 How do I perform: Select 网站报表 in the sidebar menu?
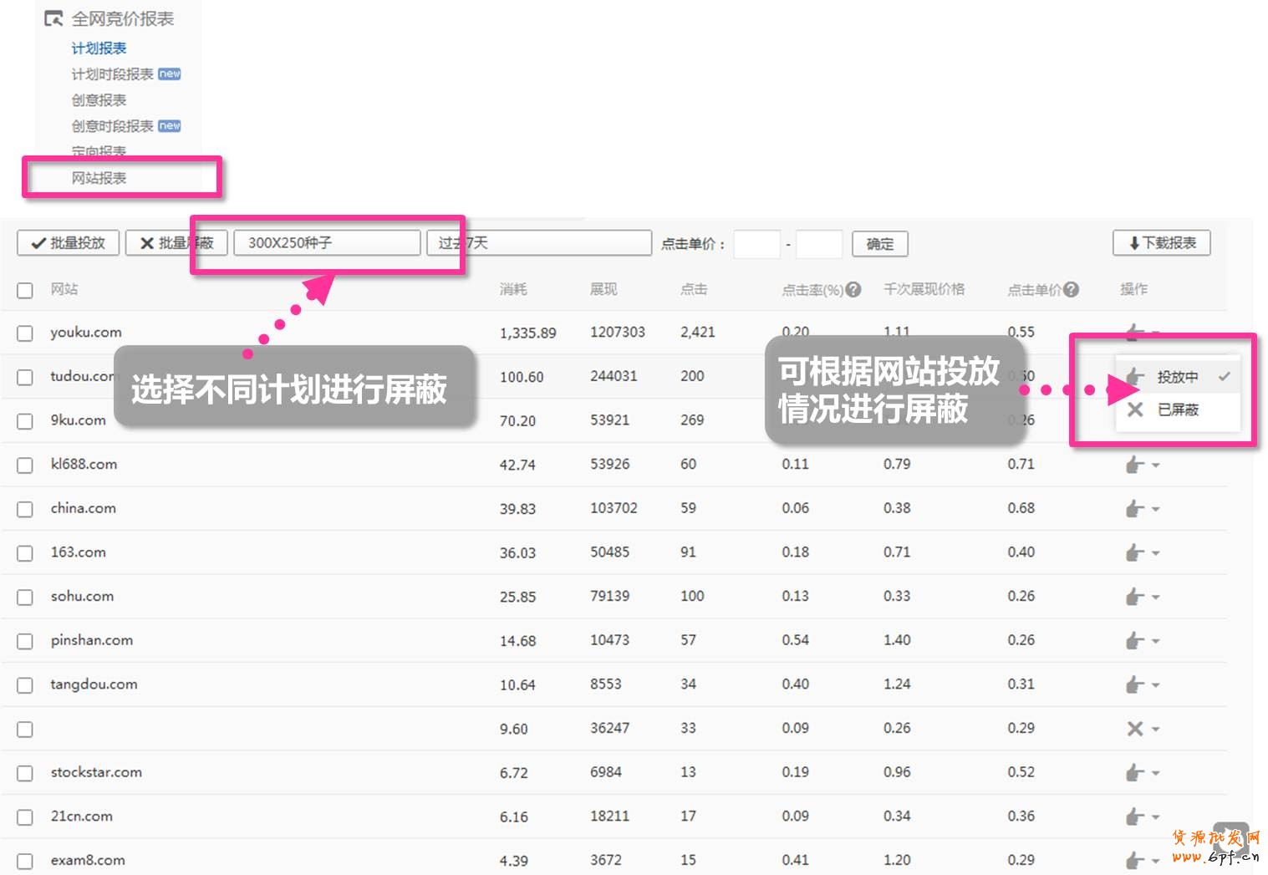pos(98,177)
